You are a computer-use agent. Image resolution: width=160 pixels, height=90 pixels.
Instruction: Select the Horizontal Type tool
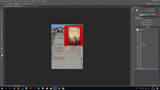tap(1, 42)
